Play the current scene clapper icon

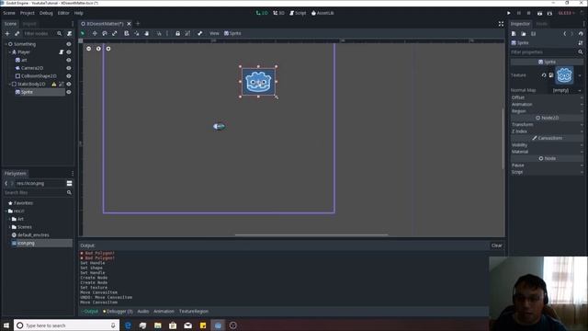539,13
